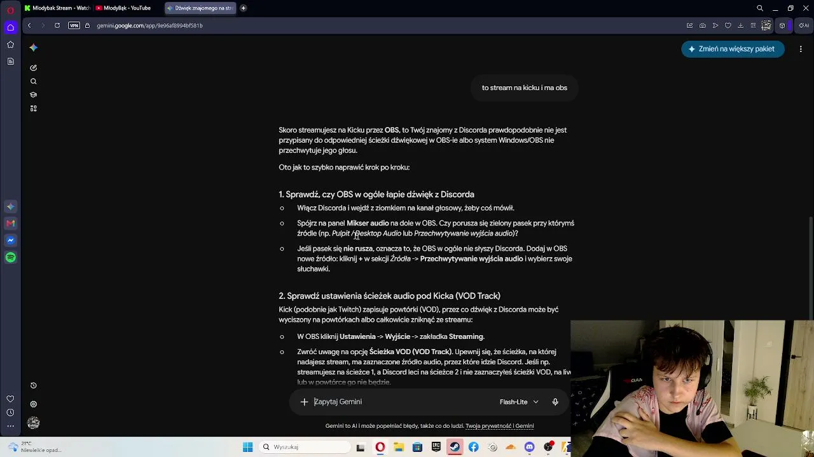814x457 pixels.
Task: Open a new browser tab
Action: pyautogui.click(x=243, y=8)
